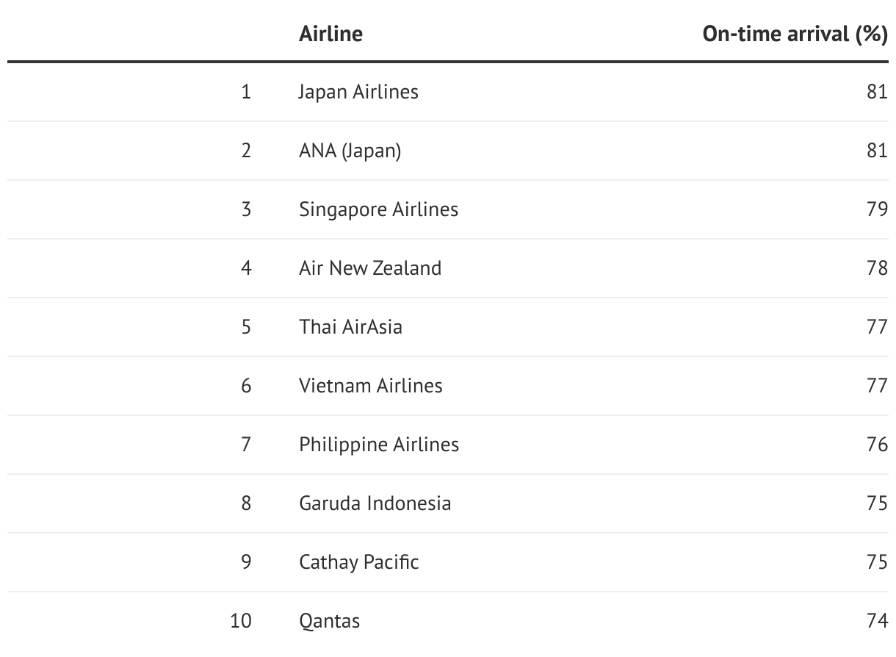Click the Singapore Airlines name
896x657 pixels.
[x=378, y=209]
